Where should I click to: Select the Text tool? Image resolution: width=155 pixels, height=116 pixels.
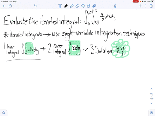[60, 6]
